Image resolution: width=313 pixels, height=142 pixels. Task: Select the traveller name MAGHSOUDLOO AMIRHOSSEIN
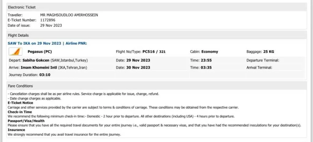coord(69,15)
